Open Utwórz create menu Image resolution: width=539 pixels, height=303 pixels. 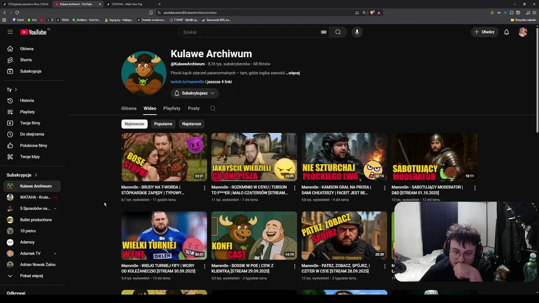[484, 32]
